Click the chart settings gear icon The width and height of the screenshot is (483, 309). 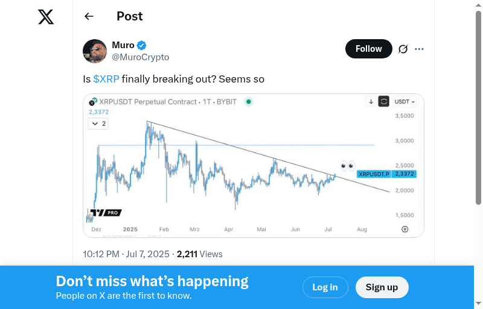point(405,229)
